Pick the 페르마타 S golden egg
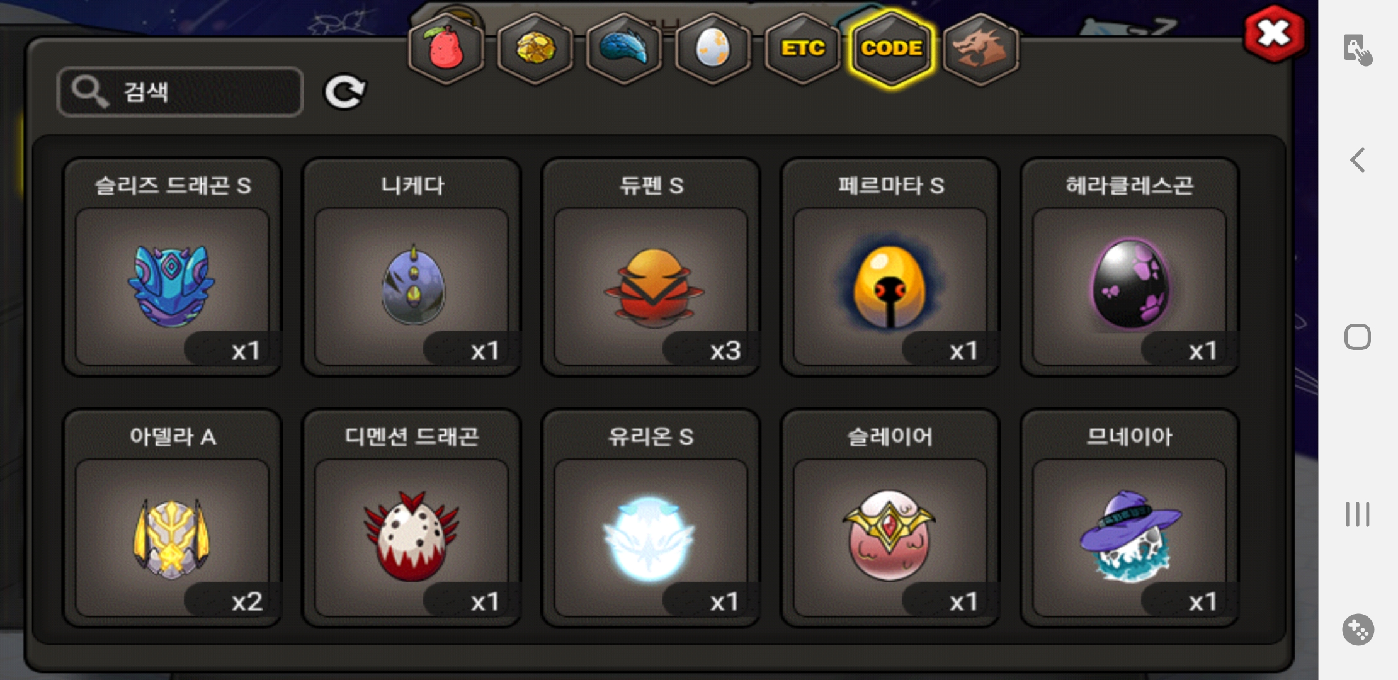Screen dimensions: 1398x680 [x=890, y=267]
